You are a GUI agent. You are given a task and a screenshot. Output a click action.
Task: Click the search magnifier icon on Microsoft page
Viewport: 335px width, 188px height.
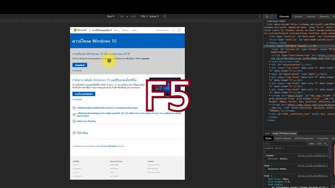(173, 30)
